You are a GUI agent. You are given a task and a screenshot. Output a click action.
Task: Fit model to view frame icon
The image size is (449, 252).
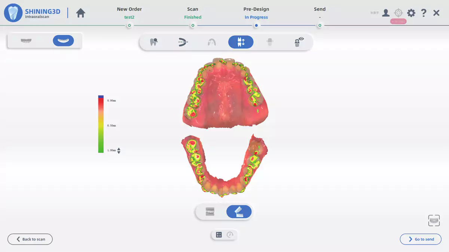coord(434,221)
